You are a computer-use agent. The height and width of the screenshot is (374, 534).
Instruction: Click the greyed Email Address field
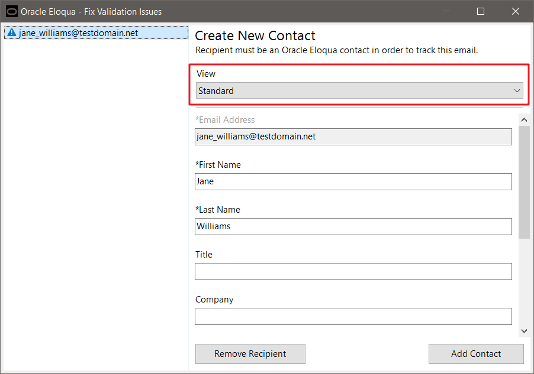[353, 136]
